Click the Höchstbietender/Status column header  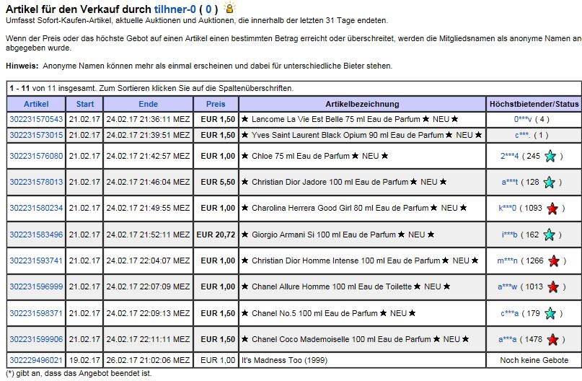point(534,104)
